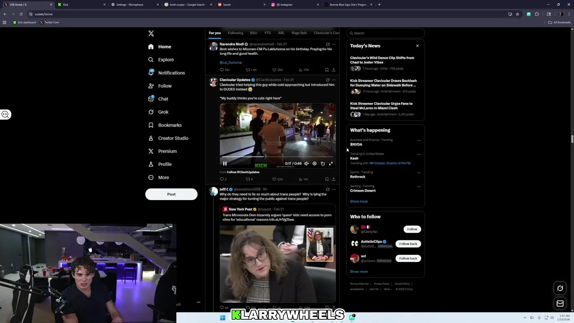
Task: Open Profile from the sidebar
Action: click(160, 164)
